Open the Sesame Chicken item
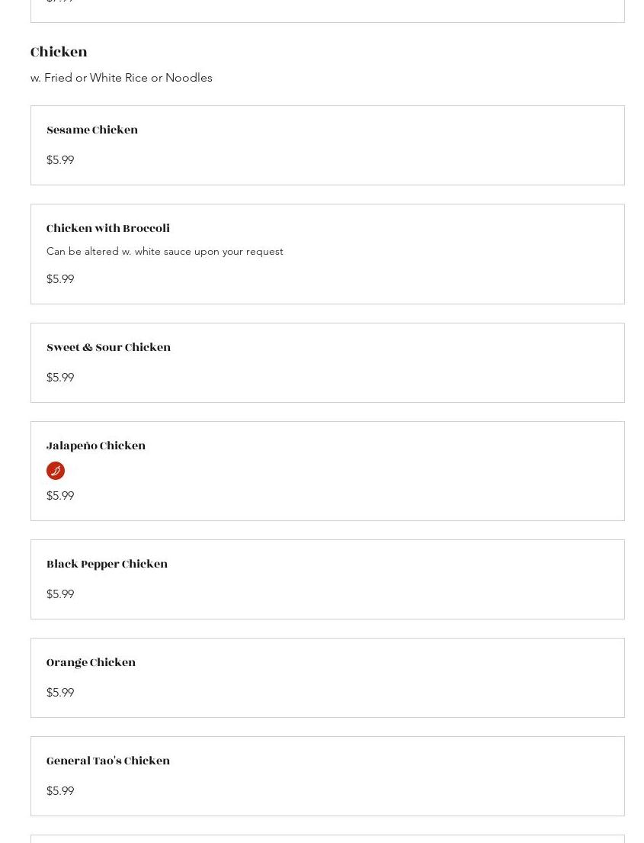The height and width of the screenshot is (843, 644). pyautogui.click(x=92, y=130)
